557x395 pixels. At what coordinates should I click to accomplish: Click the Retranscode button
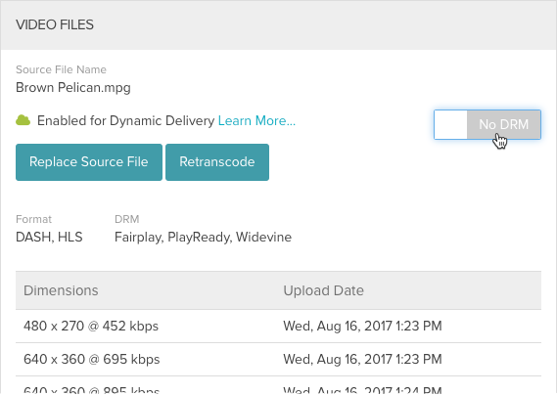(217, 162)
